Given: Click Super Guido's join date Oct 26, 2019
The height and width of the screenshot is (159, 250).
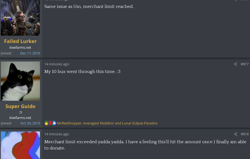Looking at the screenshot, I should [x=30, y=123].
